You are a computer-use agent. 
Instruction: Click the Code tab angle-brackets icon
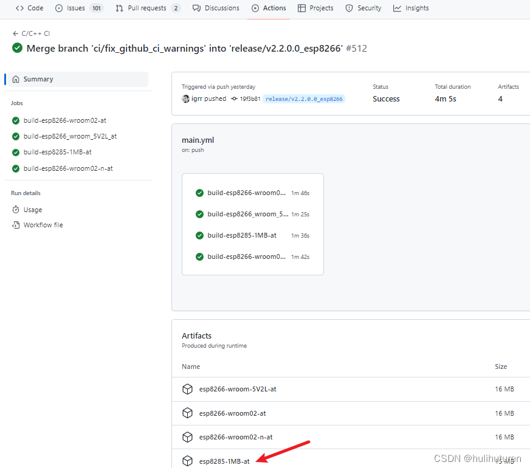click(x=19, y=8)
